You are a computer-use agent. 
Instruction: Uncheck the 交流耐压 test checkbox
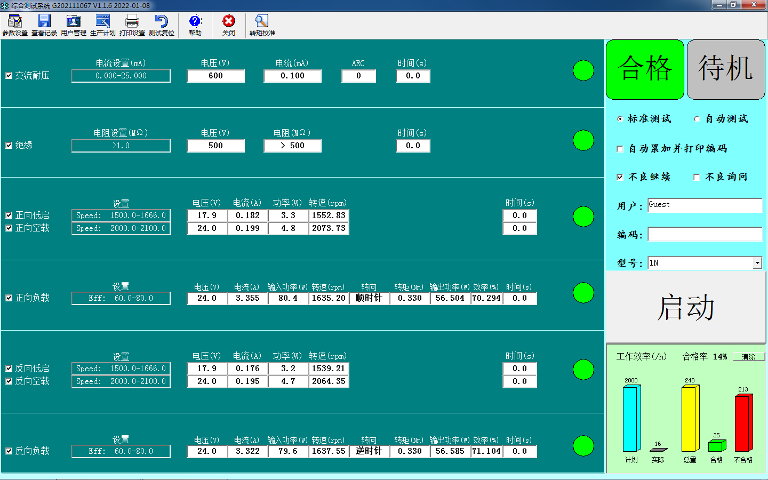click(9, 76)
